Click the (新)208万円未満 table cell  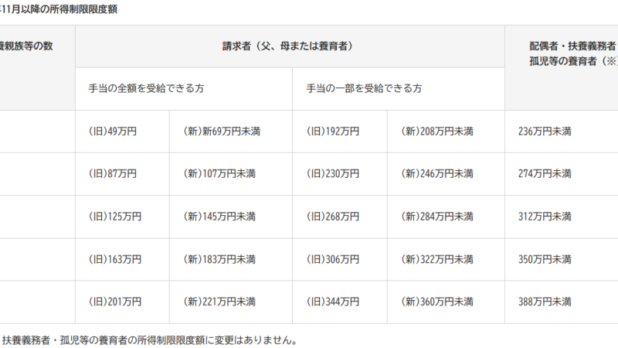(437, 131)
